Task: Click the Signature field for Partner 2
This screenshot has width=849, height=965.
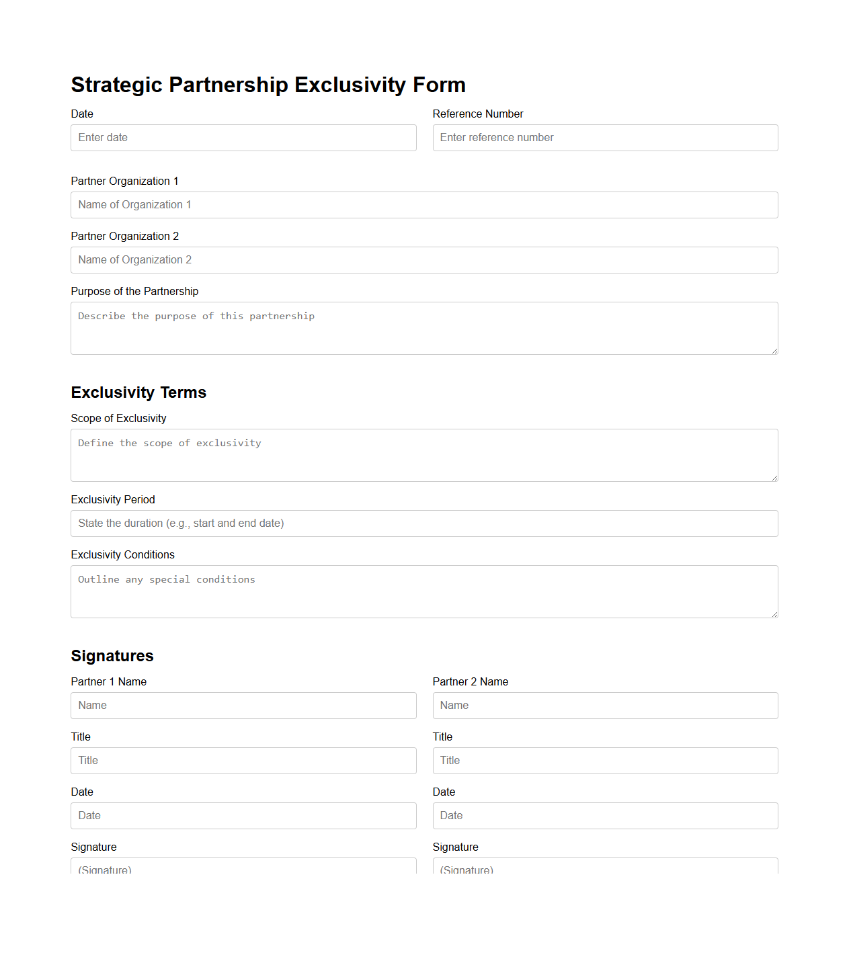Action: pyautogui.click(x=604, y=869)
